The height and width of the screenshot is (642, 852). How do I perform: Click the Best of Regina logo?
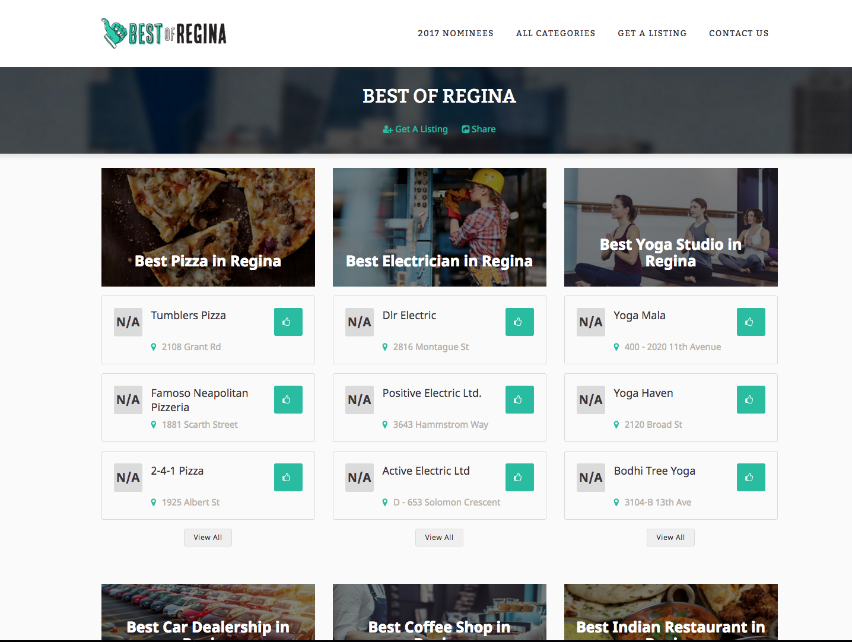[164, 33]
